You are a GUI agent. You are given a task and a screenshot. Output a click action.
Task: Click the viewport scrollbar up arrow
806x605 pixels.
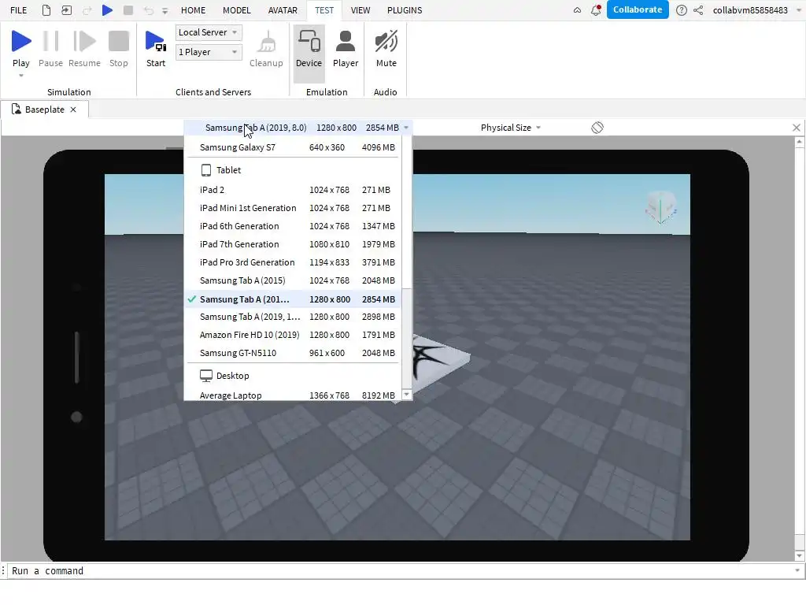tap(800, 141)
